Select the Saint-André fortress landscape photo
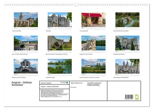Image resolution: width=153 pixels, height=110 pixels. point(94,66)
